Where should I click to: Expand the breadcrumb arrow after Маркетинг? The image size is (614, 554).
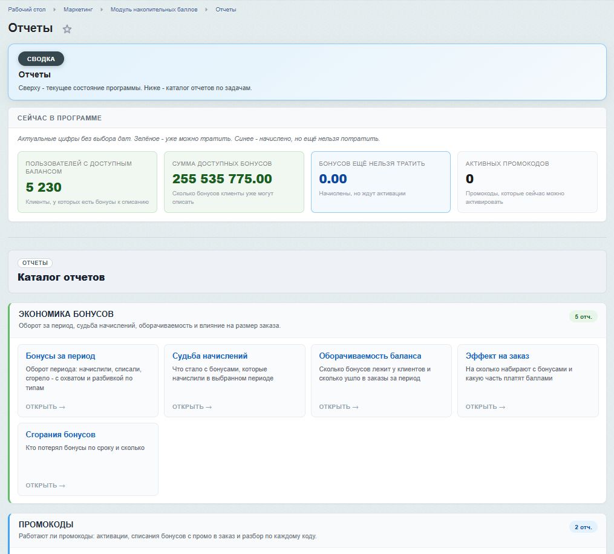pyautogui.click(x=102, y=10)
